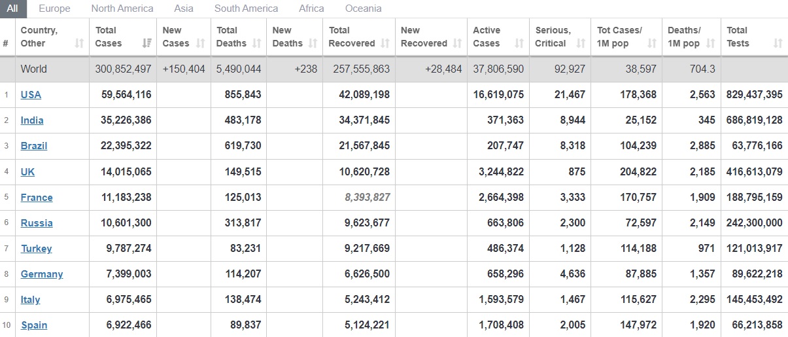Sort by Total Recovered column arrows
The width and height of the screenshot is (788, 337).
(385, 44)
